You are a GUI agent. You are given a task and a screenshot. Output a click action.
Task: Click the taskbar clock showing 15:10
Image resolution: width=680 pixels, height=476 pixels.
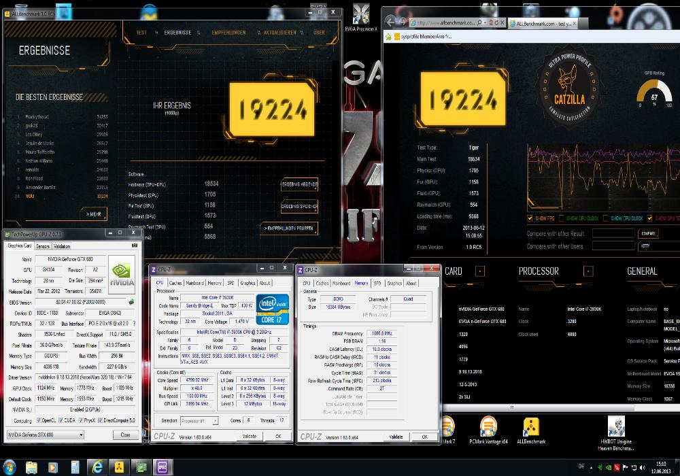click(x=661, y=467)
